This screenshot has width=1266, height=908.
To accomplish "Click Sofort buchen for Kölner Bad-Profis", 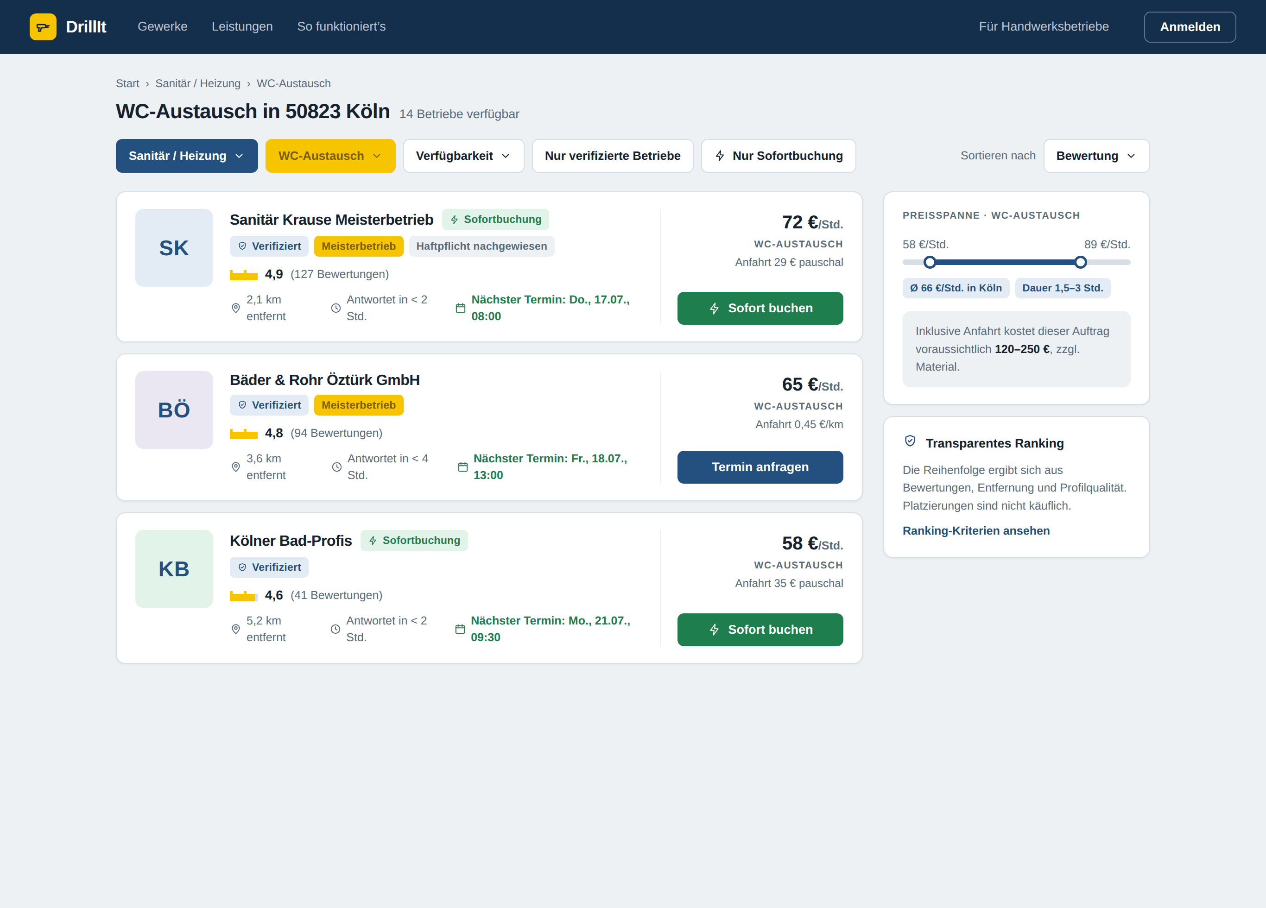I will [760, 630].
